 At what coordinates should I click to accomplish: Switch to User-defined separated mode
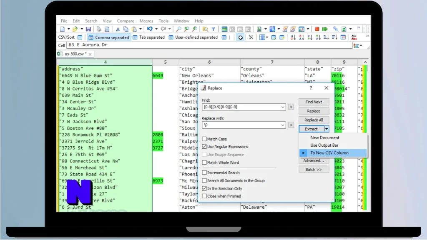point(193,37)
